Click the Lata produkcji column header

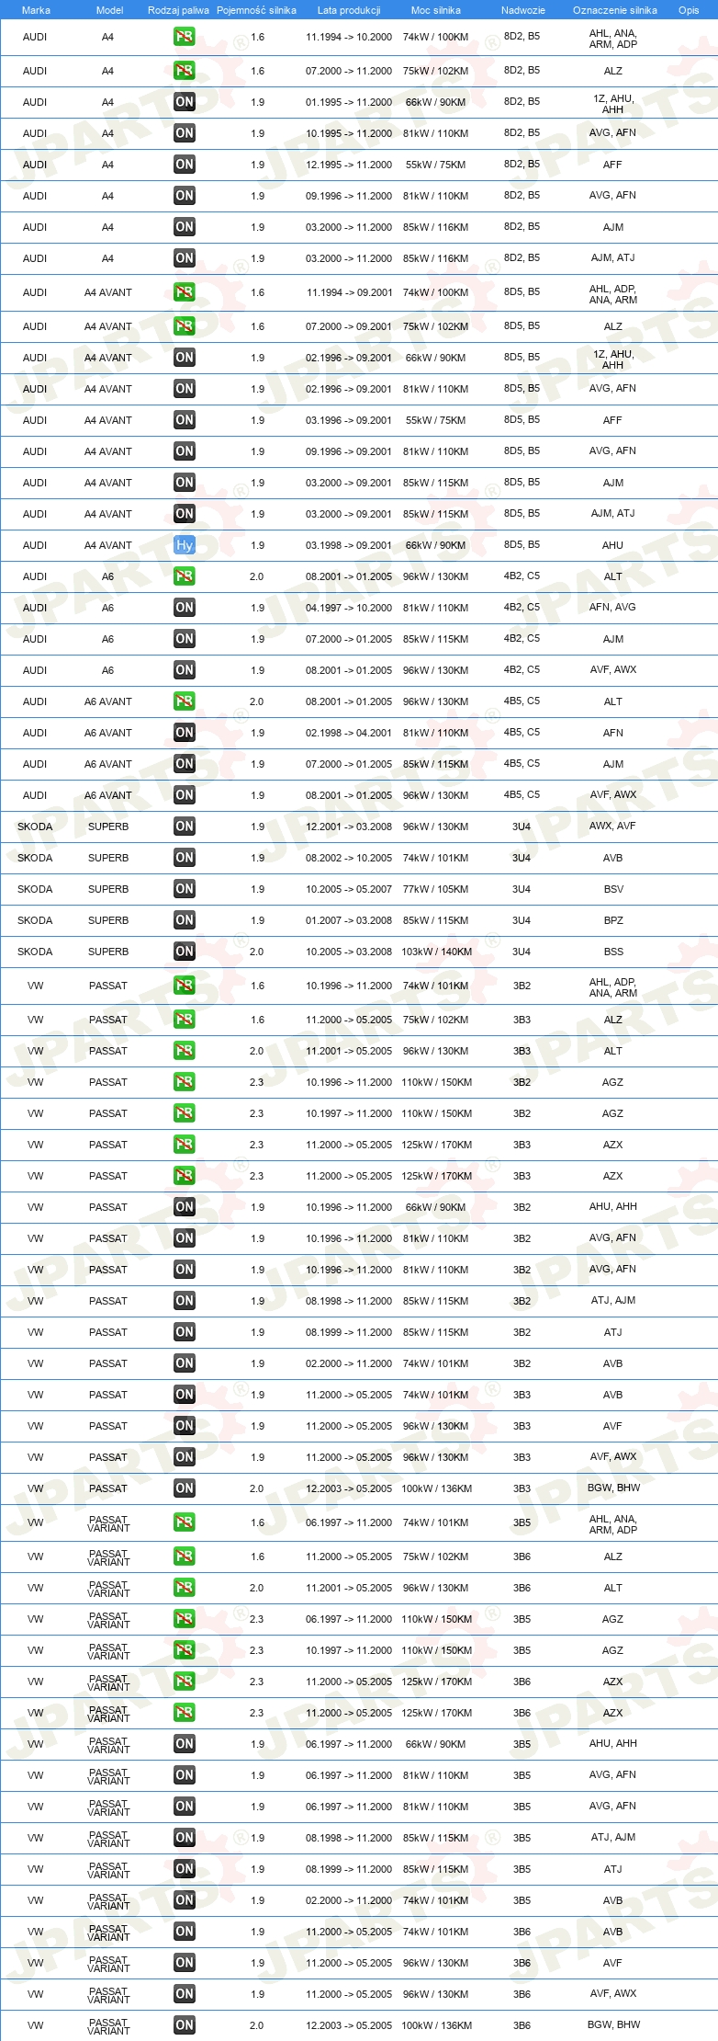click(x=349, y=10)
